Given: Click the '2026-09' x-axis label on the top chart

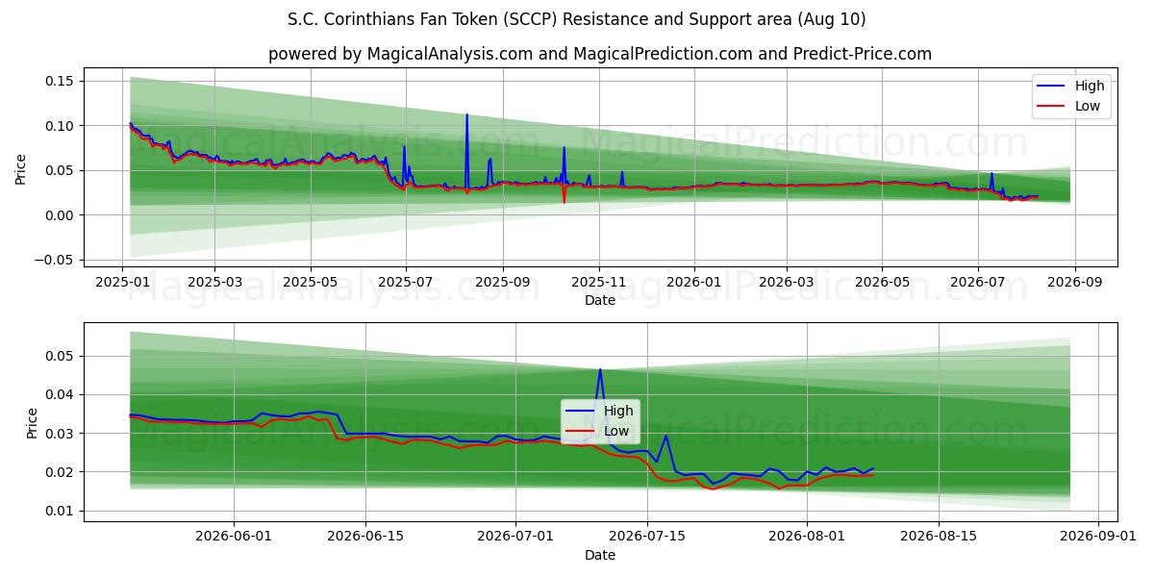Looking at the screenshot, I should point(1075,283).
